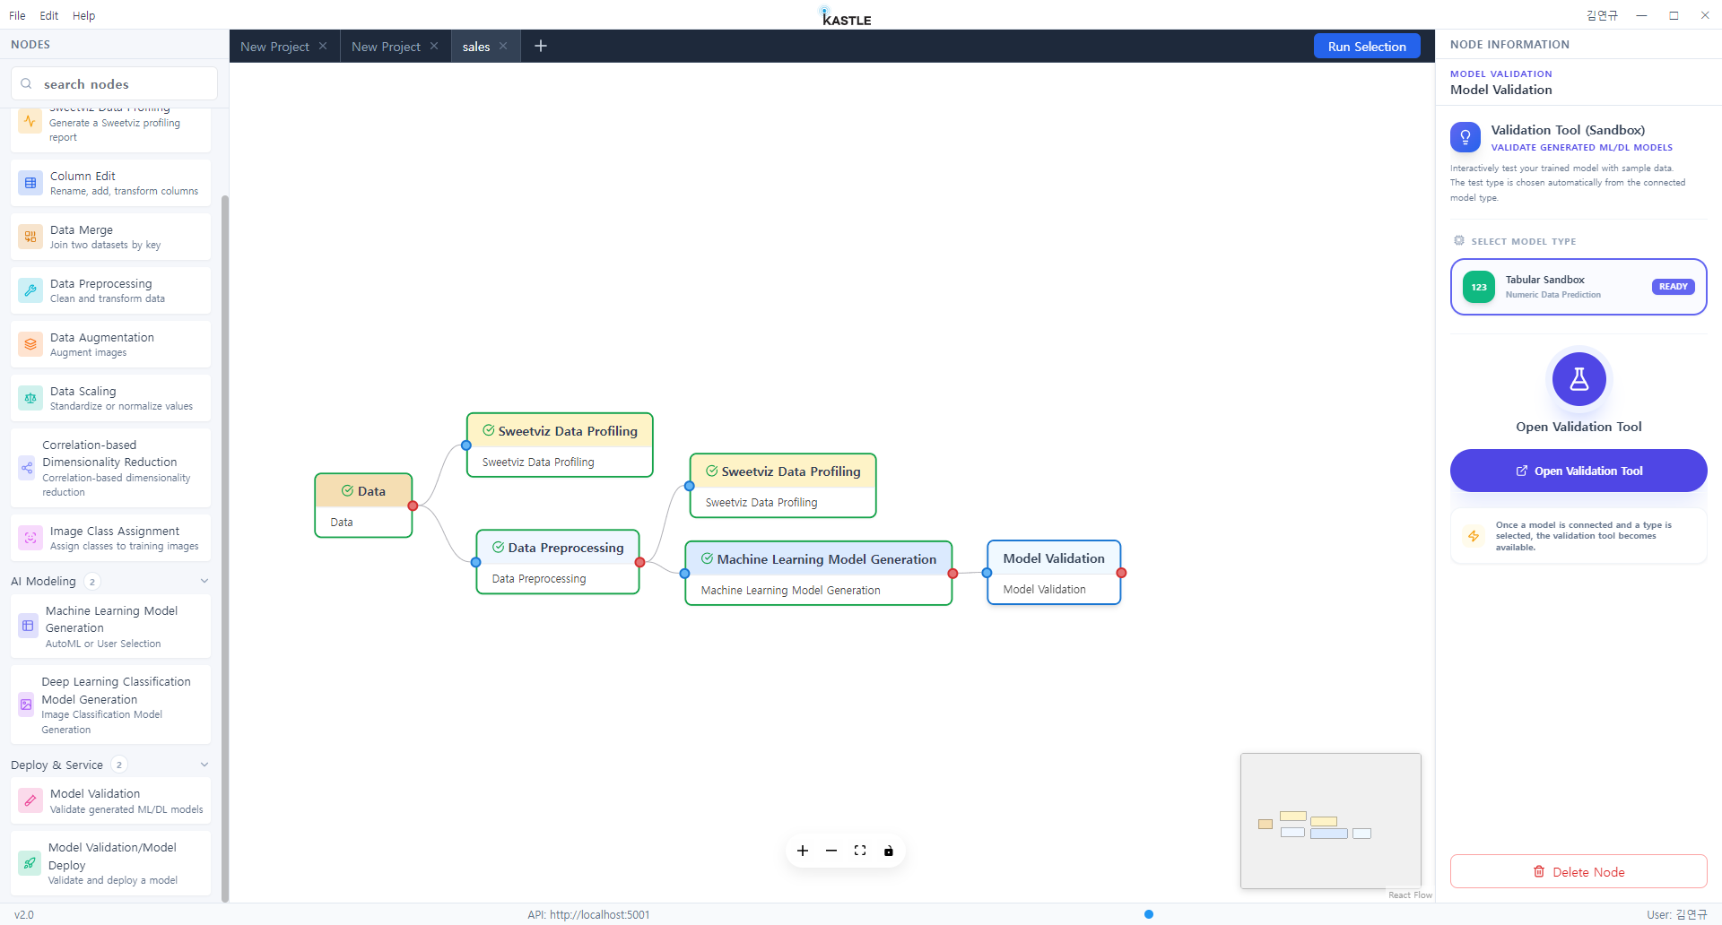The width and height of the screenshot is (1722, 925).
Task: Add a new project tab with plus
Action: [541, 46]
